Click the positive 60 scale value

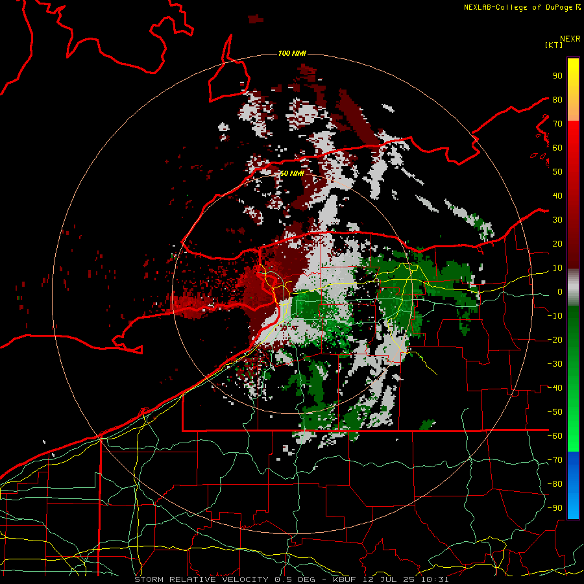pyautogui.click(x=557, y=148)
